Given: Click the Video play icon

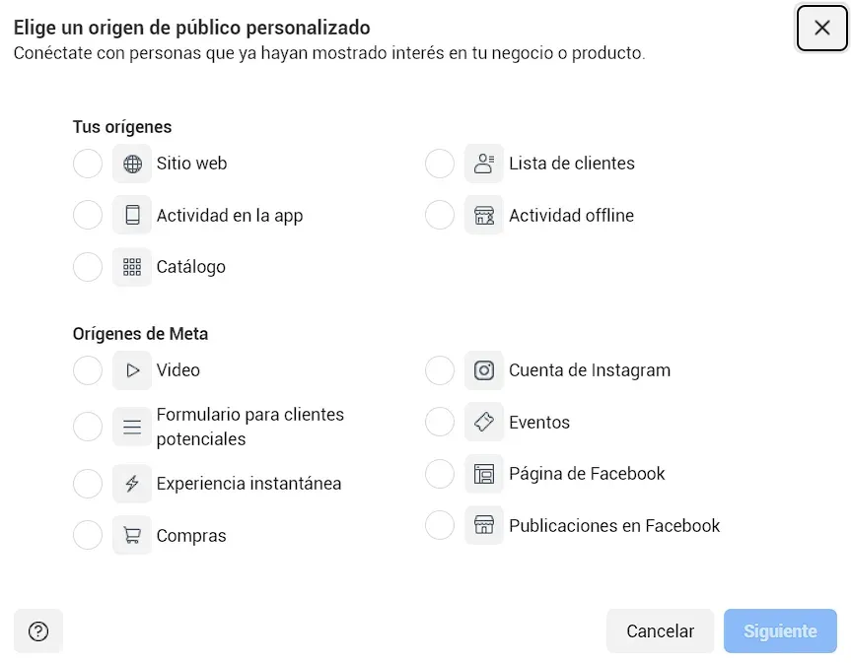Looking at the screenshot, I should [131, 370].
